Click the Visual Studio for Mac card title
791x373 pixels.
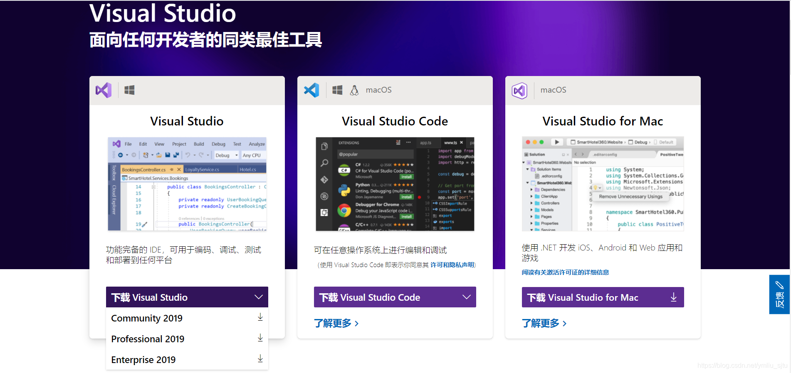[x=603, y=121]
